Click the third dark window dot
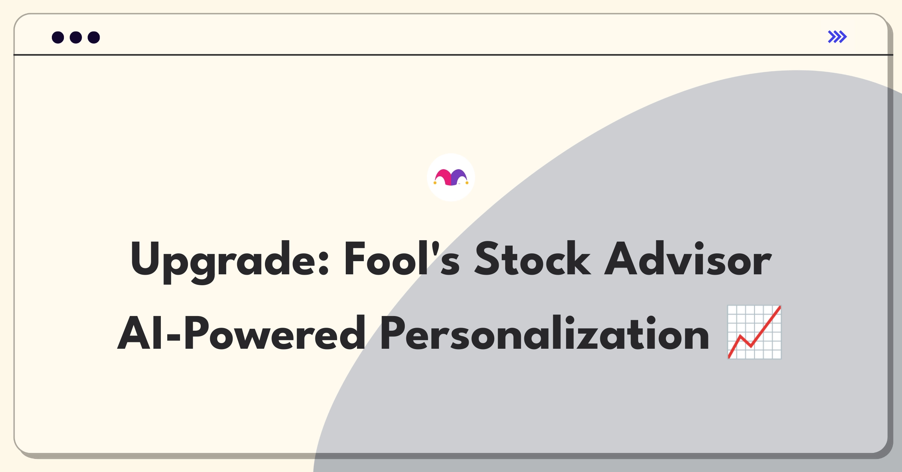902x472 pixels. point(94,37)
